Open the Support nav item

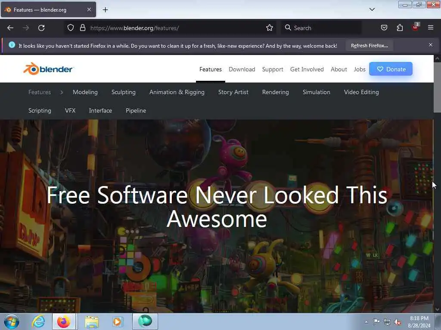click(x=273, y=69)
